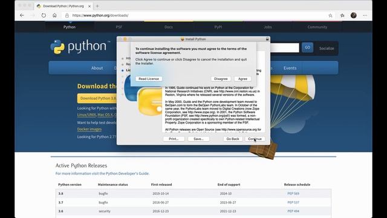Select the Python top nav tab
The width and height of the screenshot is (387, 218).
[x=70, y=27]
